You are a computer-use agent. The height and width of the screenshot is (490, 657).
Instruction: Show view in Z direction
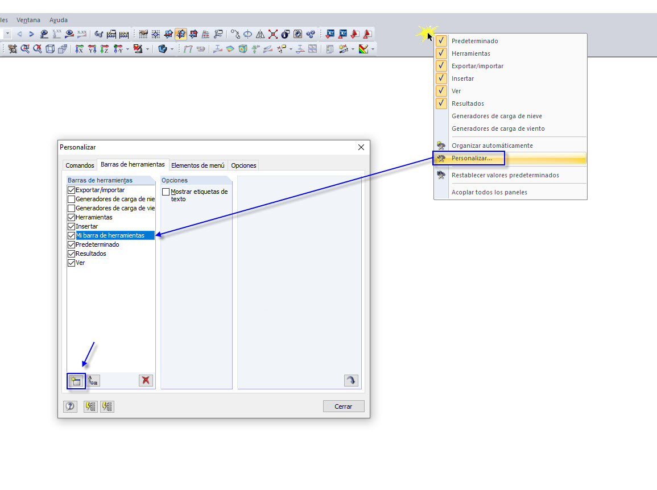click(105, 49)
